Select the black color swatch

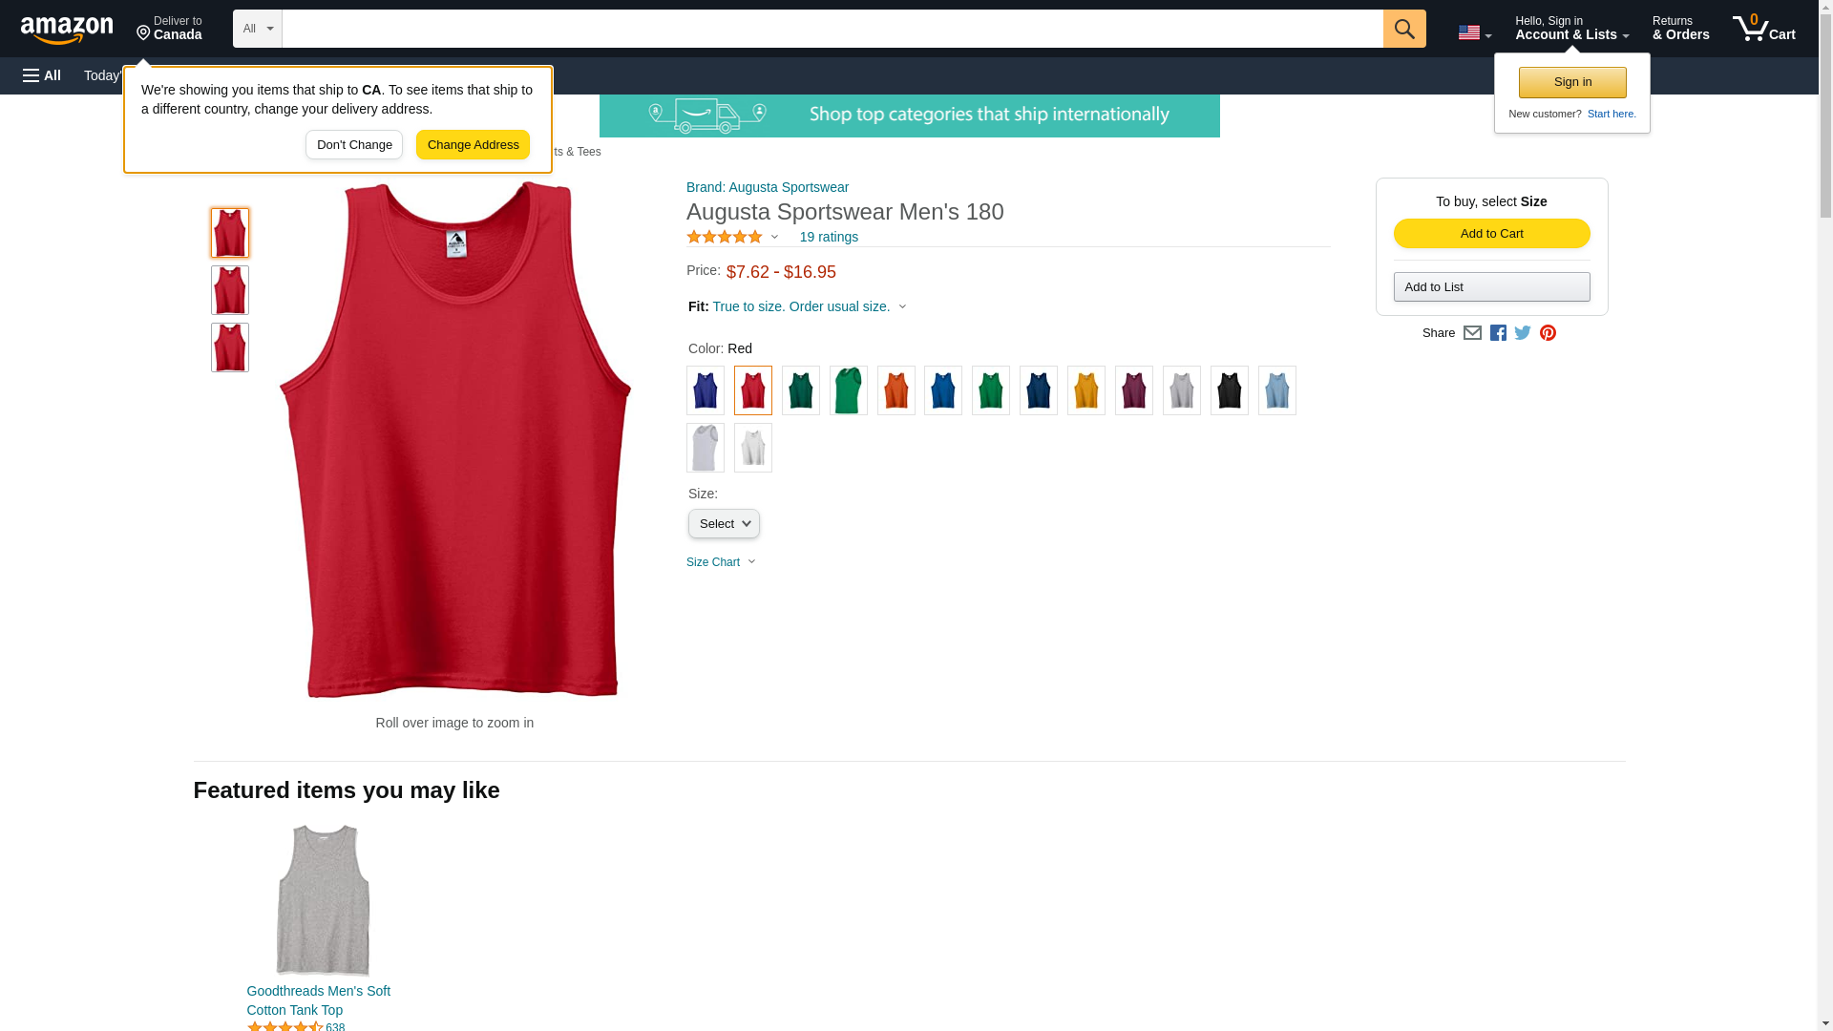(x=1229, y=390)
